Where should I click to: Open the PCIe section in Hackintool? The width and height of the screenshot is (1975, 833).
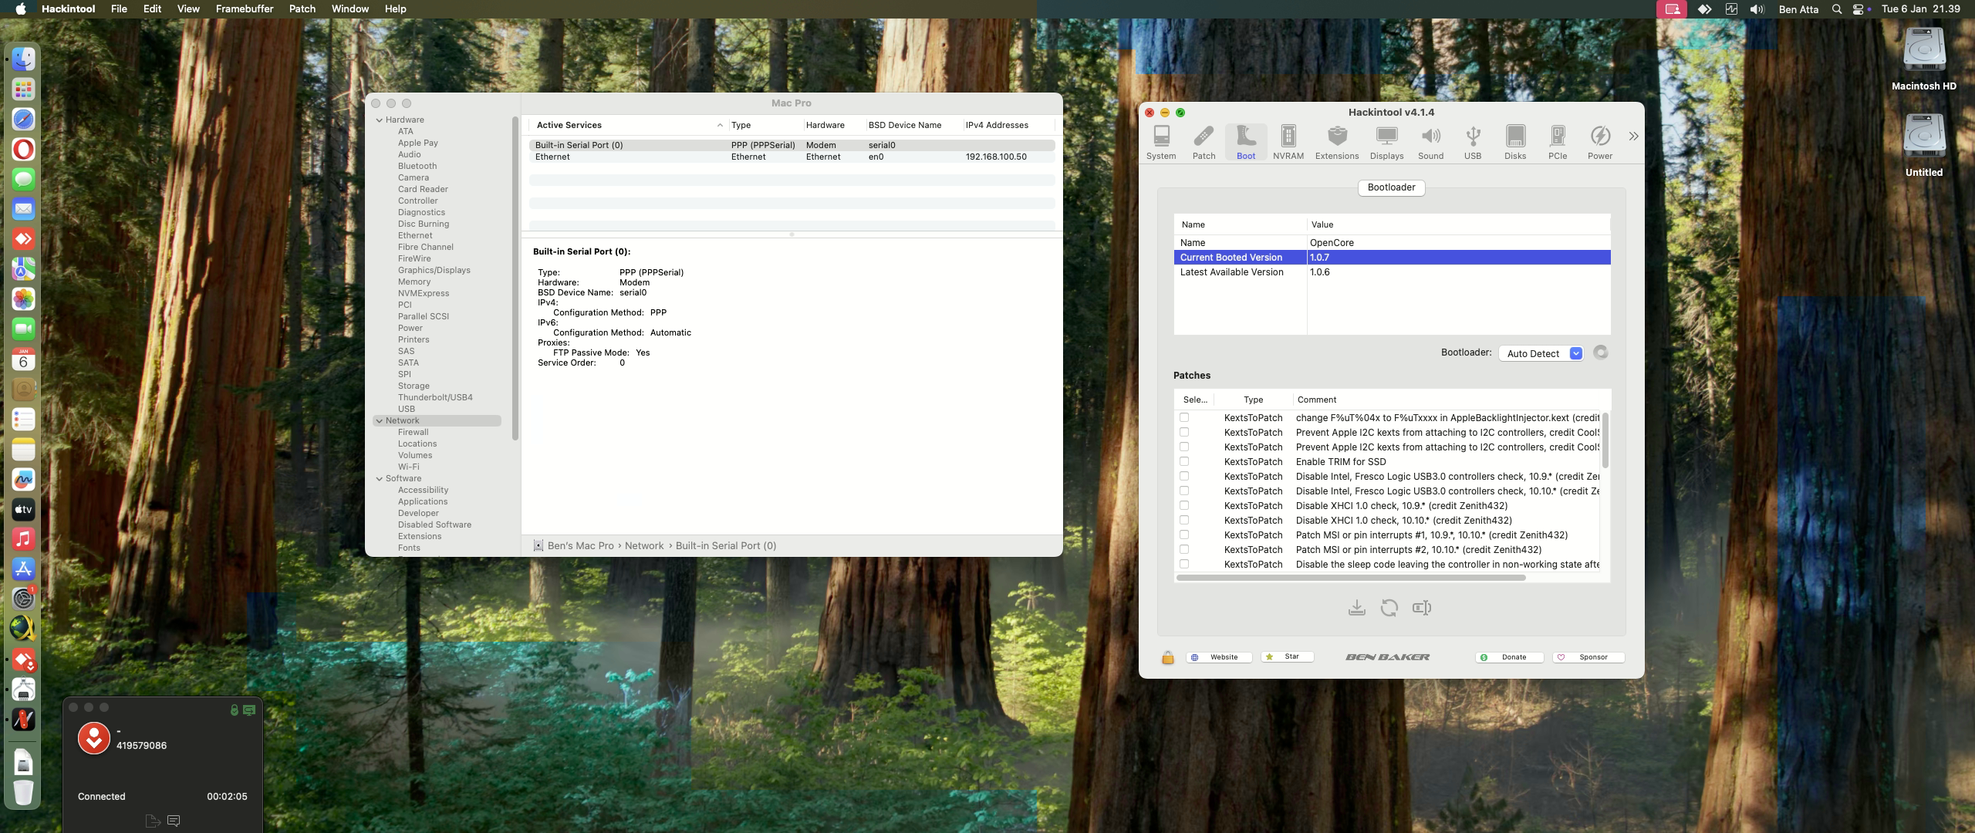coord(1558,143)
